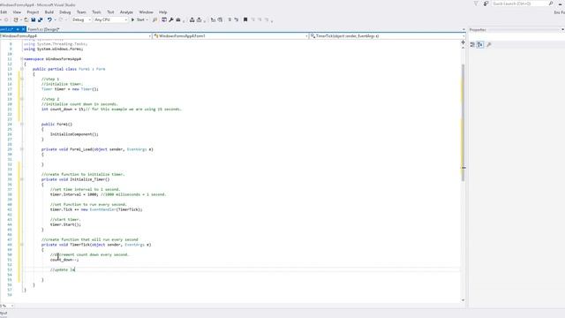Click the timer.Start(); code line
This screenshot has width=565, height=318.
pos(65,224)
